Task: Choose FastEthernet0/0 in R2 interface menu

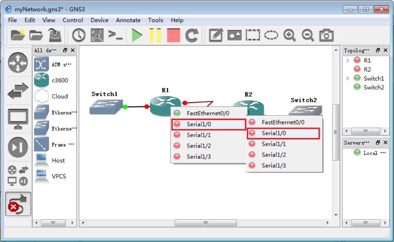Action: click(284, 122)
